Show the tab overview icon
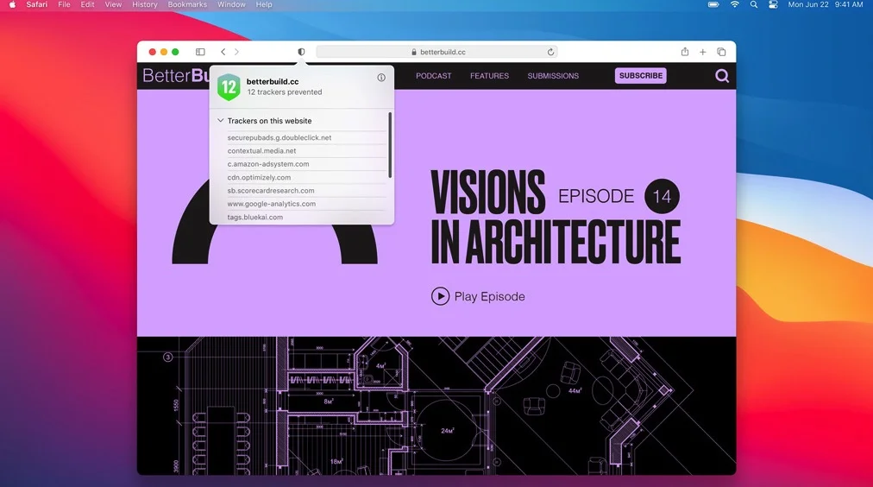This screenshot has width=873, height=487. pos(721,52)
